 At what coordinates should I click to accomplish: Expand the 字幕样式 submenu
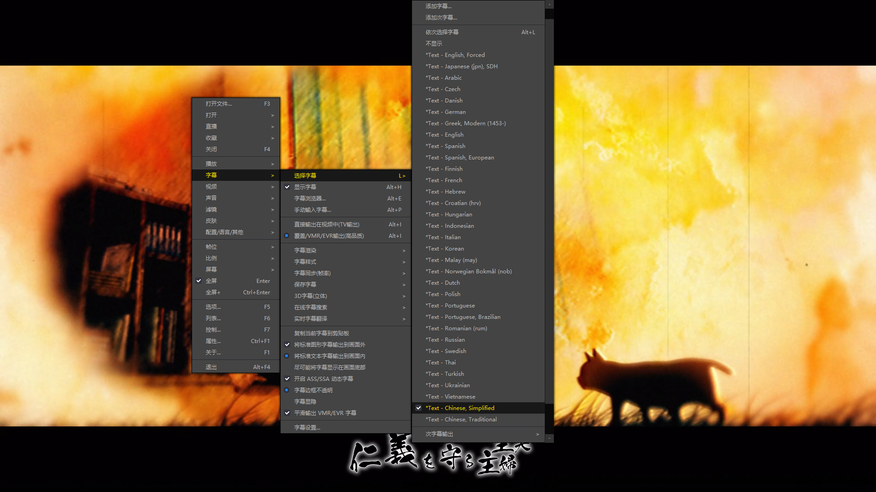pyautogui.click(x=345, y=262)
